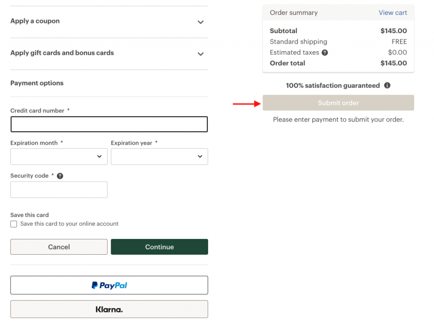The width and height of the screenshot is (434, 323).
Task: Choose the Klarna payment button
Action: click(109, 309)
